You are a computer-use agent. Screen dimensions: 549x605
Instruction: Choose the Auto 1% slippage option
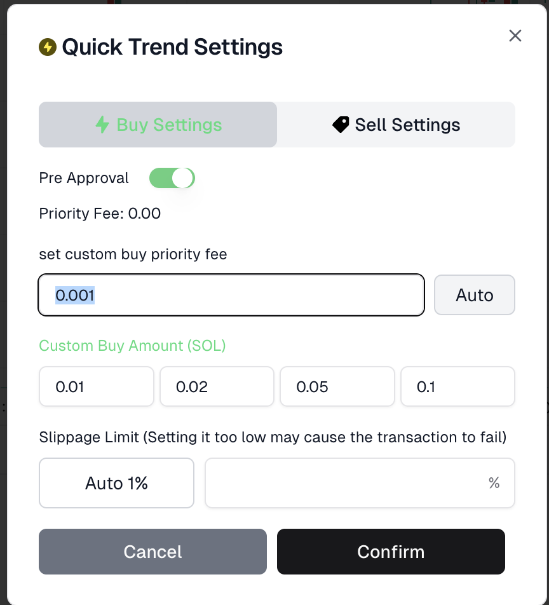point(116,483)
